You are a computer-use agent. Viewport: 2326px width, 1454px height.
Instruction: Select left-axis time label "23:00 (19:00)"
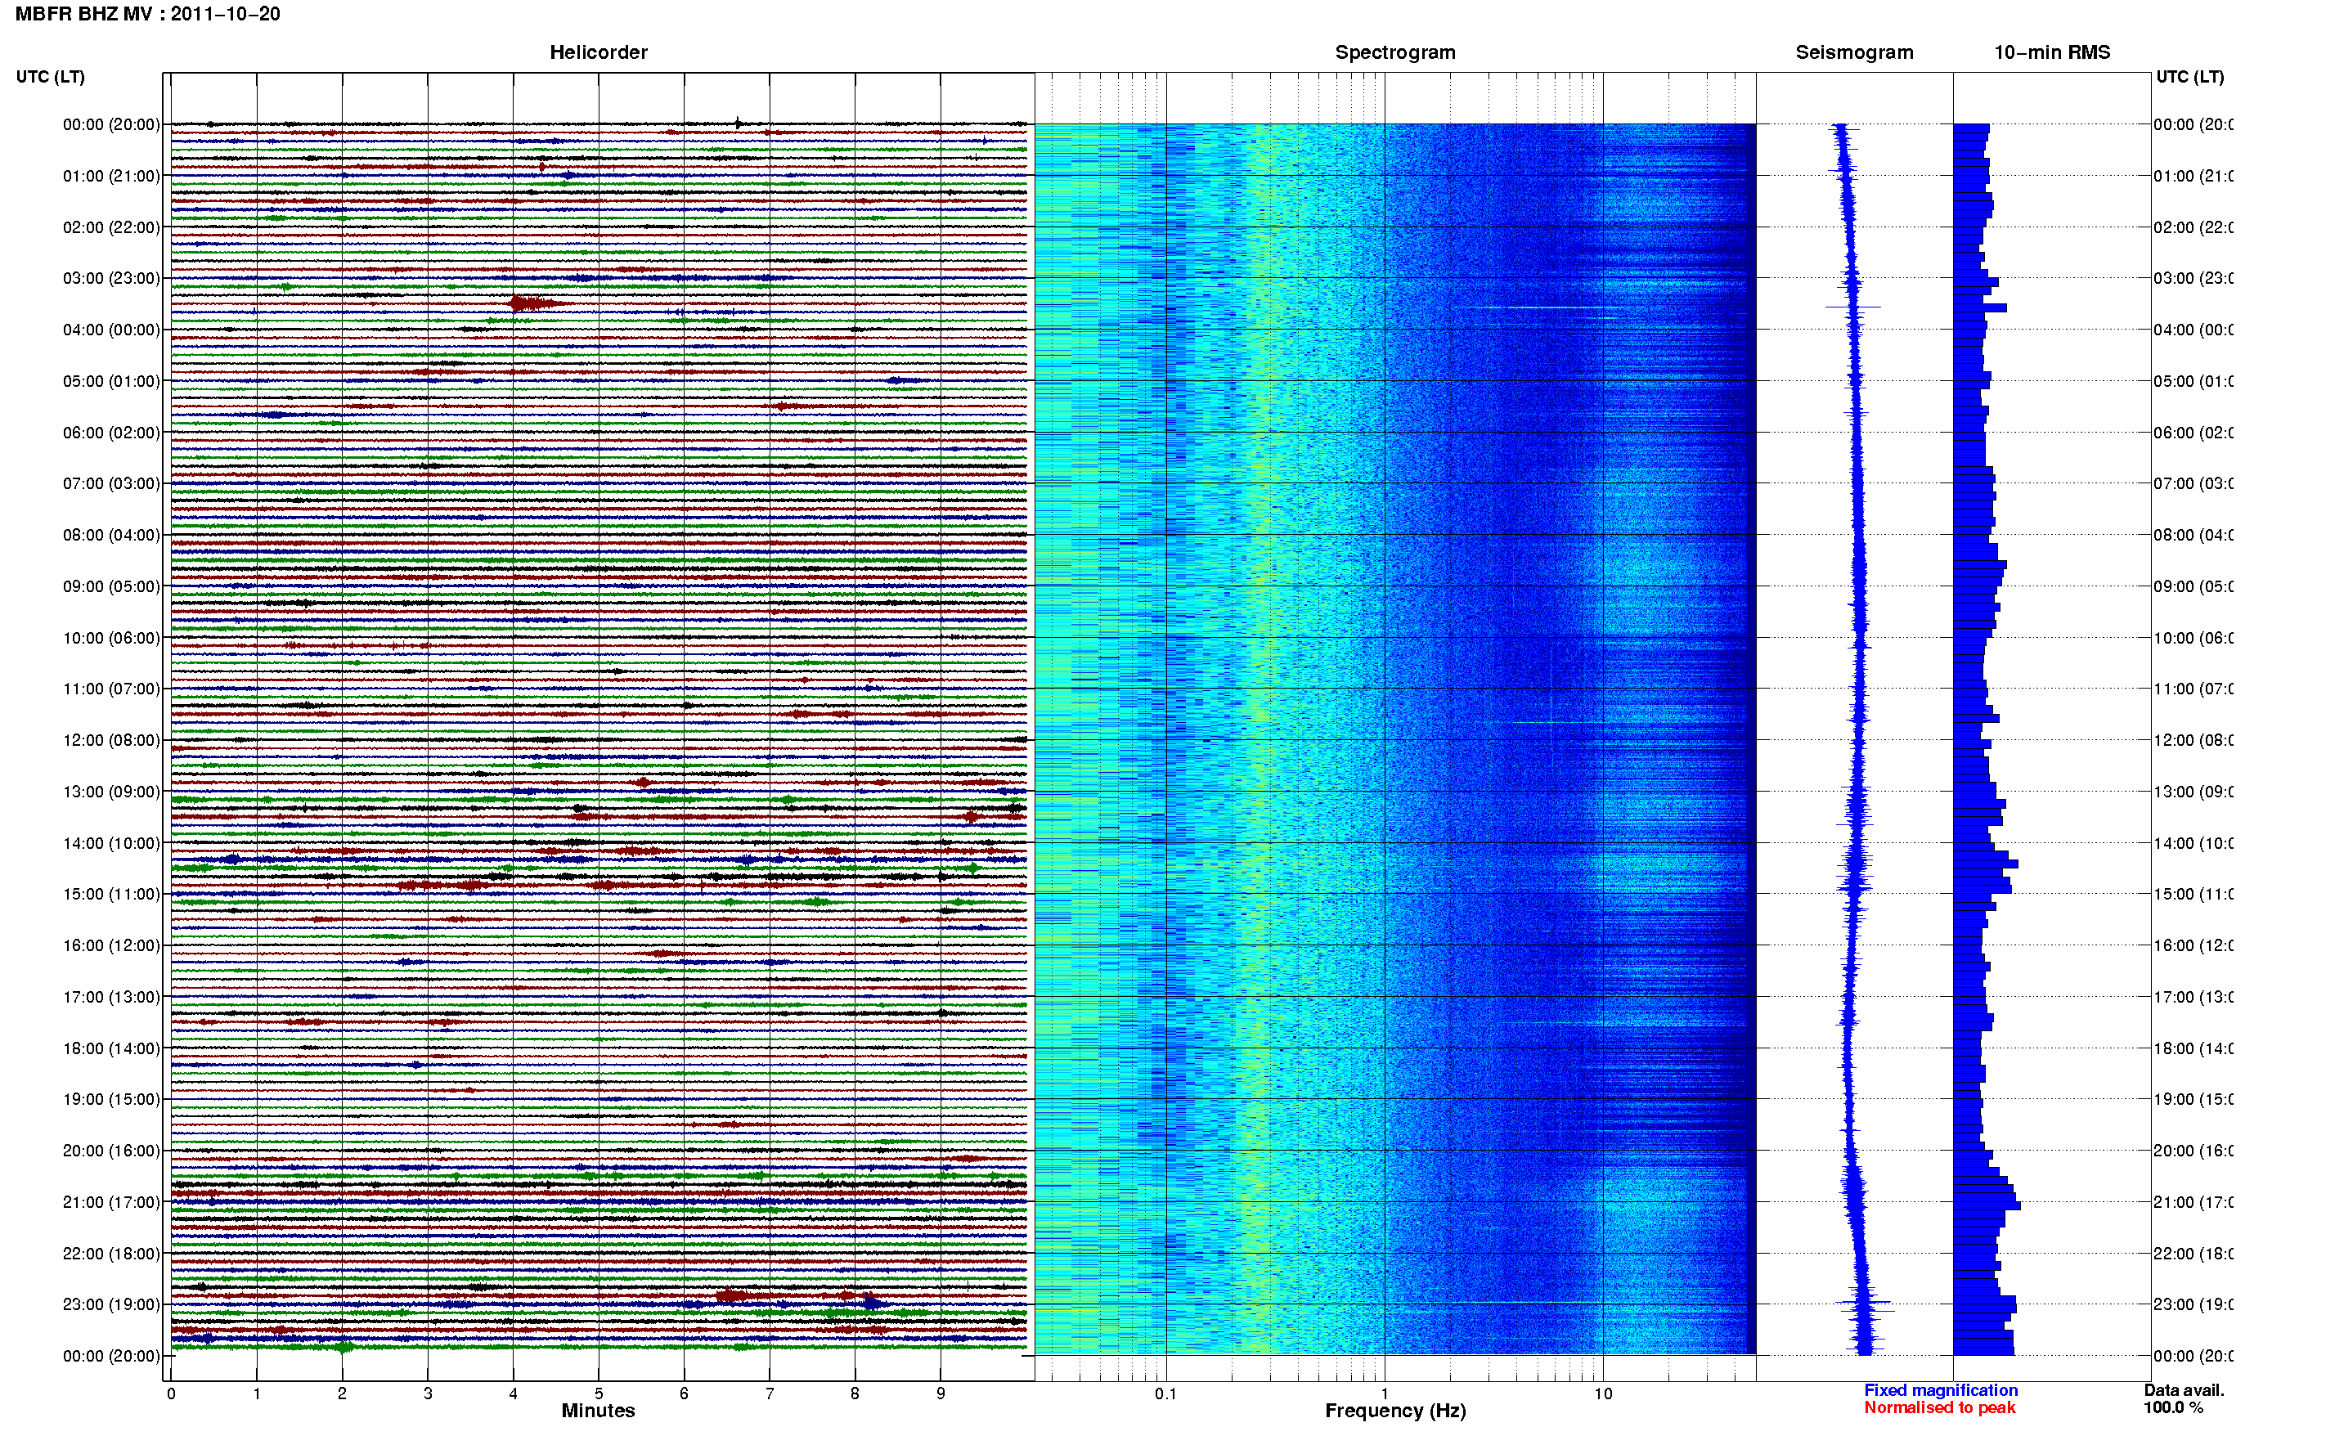(111, 1304)
